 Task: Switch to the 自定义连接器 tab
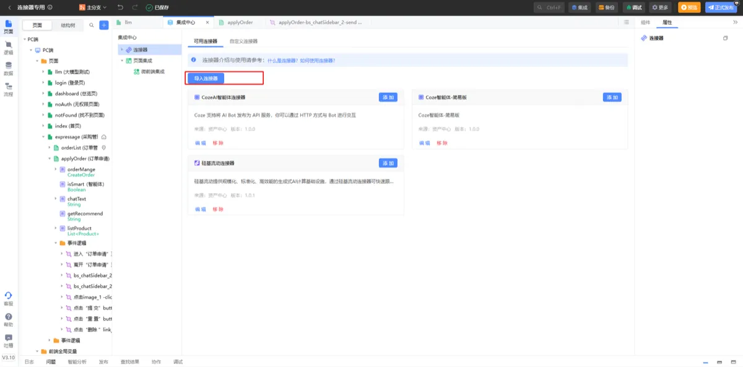coord(243,41)
